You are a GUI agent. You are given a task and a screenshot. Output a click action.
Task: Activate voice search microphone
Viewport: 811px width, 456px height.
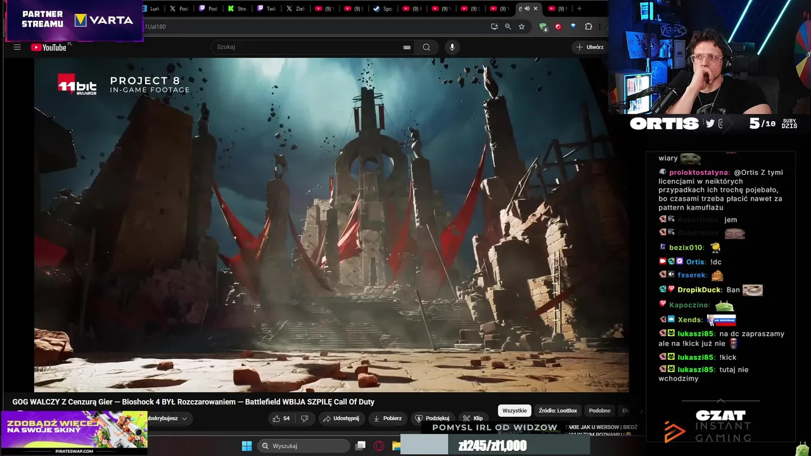coord(452,47)
